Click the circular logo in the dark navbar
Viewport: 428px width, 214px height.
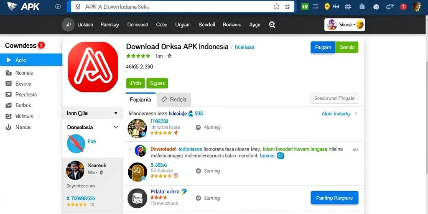(68, 25)
